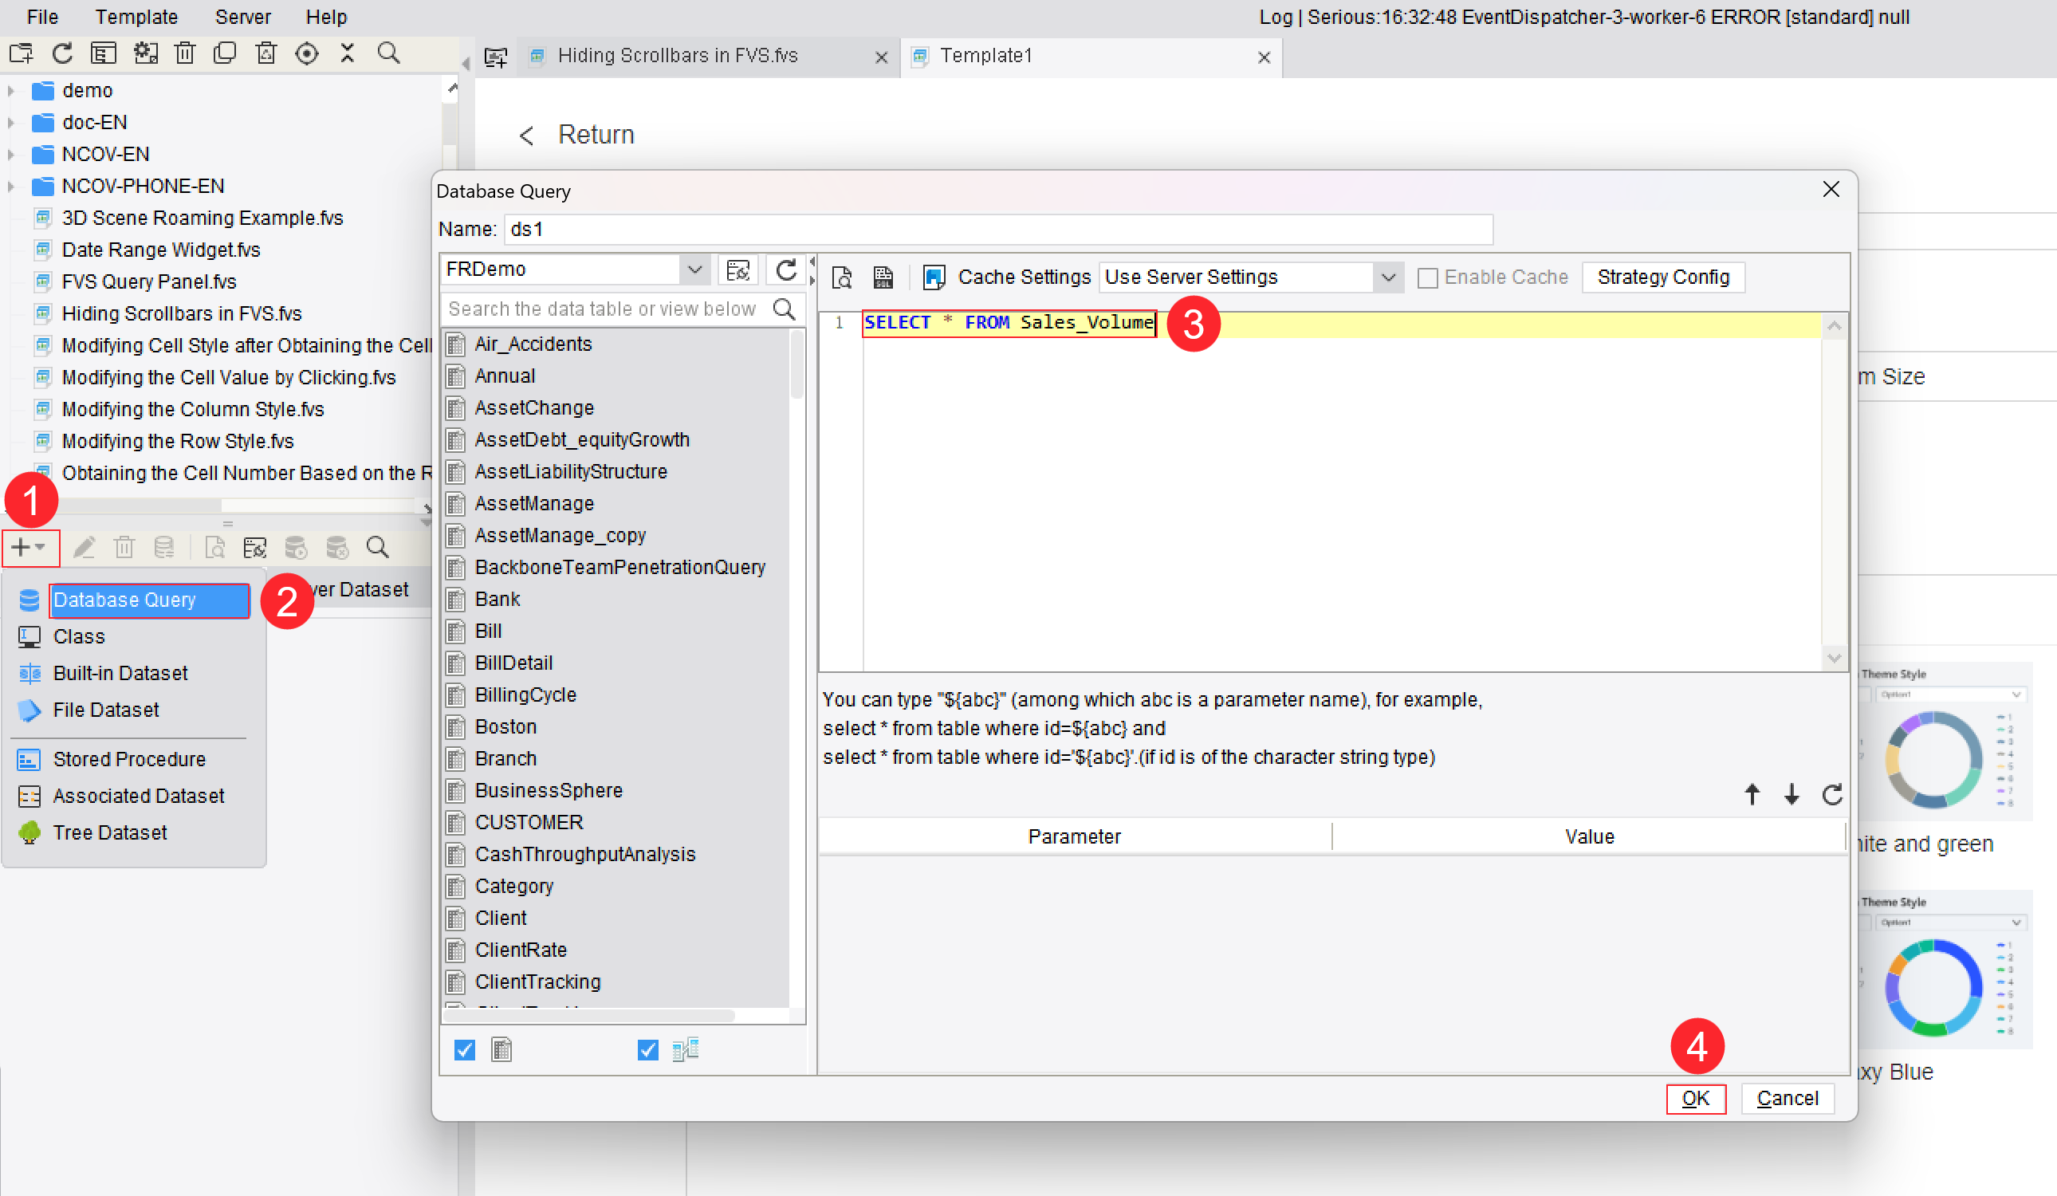
Task: Click the preview query icon above SQL editor
Action: 842,277
